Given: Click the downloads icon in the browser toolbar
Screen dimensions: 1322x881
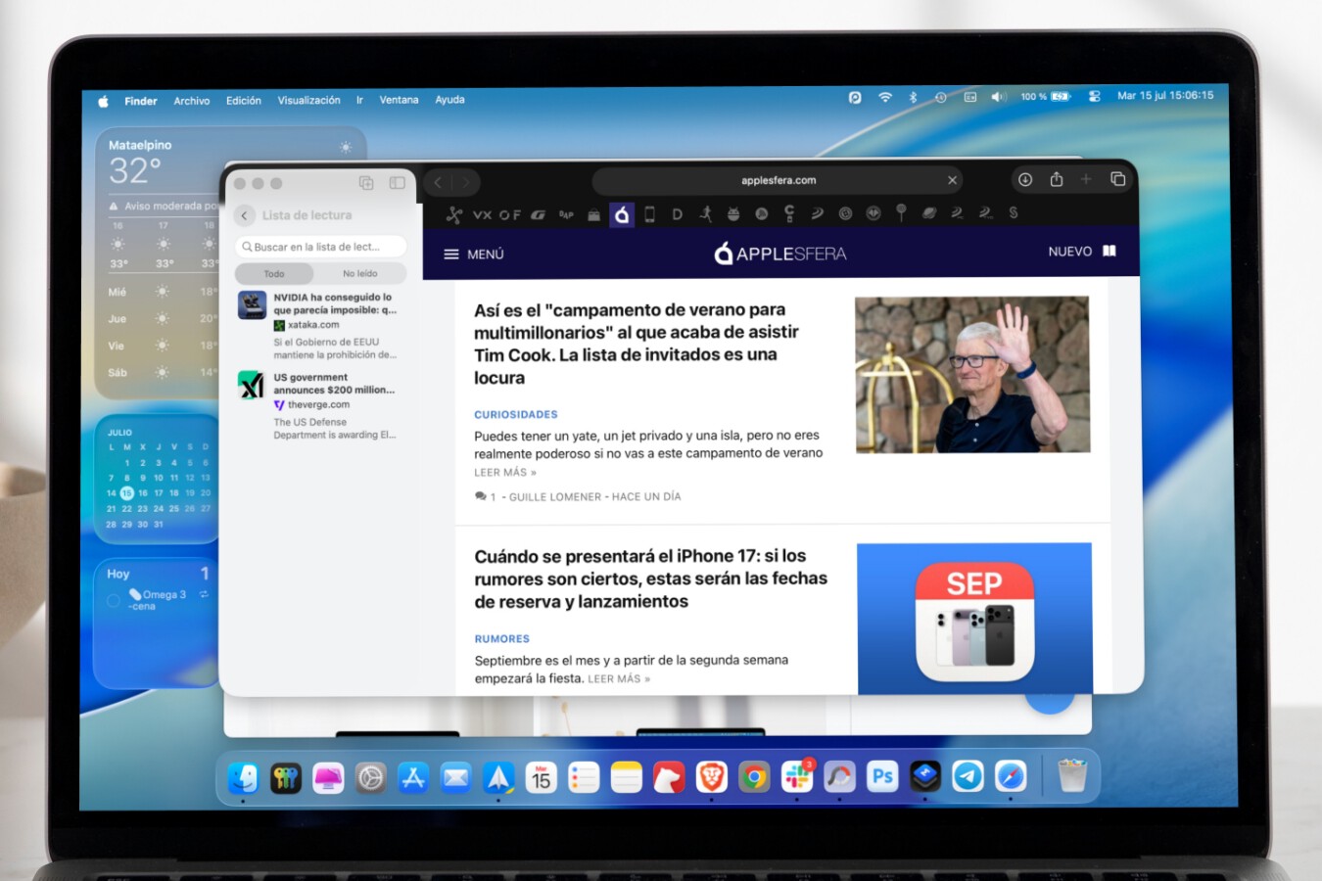Looking at the screenshot, I should [x=1025, y=180].
